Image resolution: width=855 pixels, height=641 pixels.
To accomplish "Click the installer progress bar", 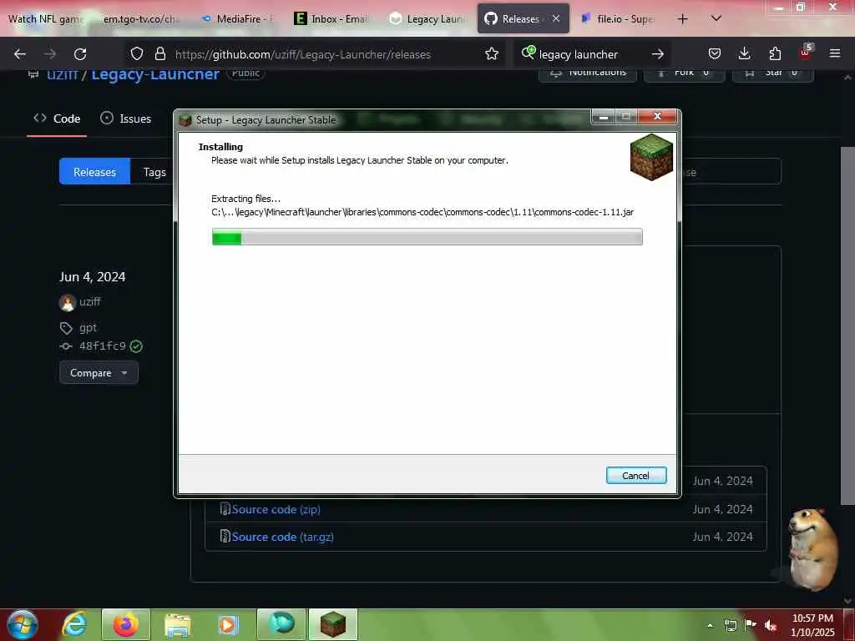I will [427, 236].
